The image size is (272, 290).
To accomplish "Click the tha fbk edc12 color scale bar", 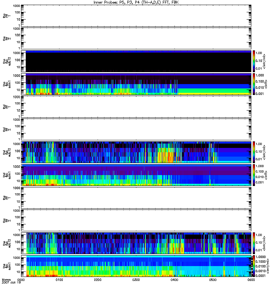I will point(254,61).
